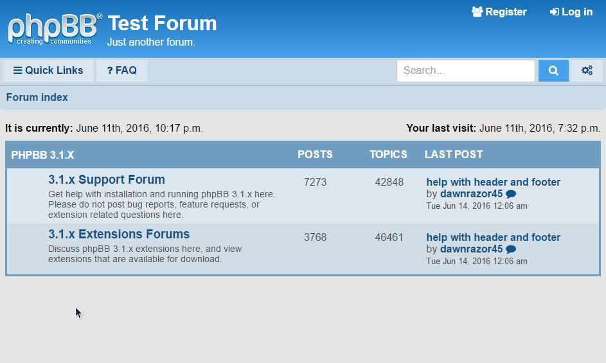Viewport: 606px width, 363px height.
Task: Open last post title in Support Forum row
Action: tap(493, 182)
